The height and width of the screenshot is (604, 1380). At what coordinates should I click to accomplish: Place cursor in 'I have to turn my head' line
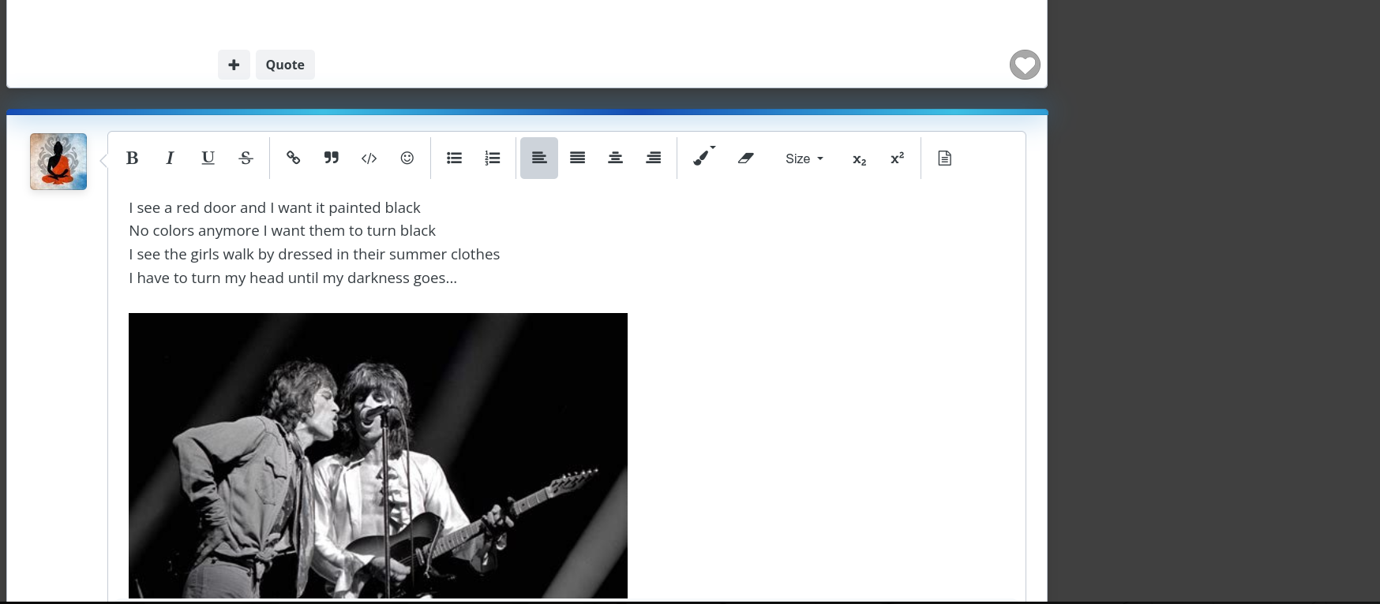pos(293,278)
